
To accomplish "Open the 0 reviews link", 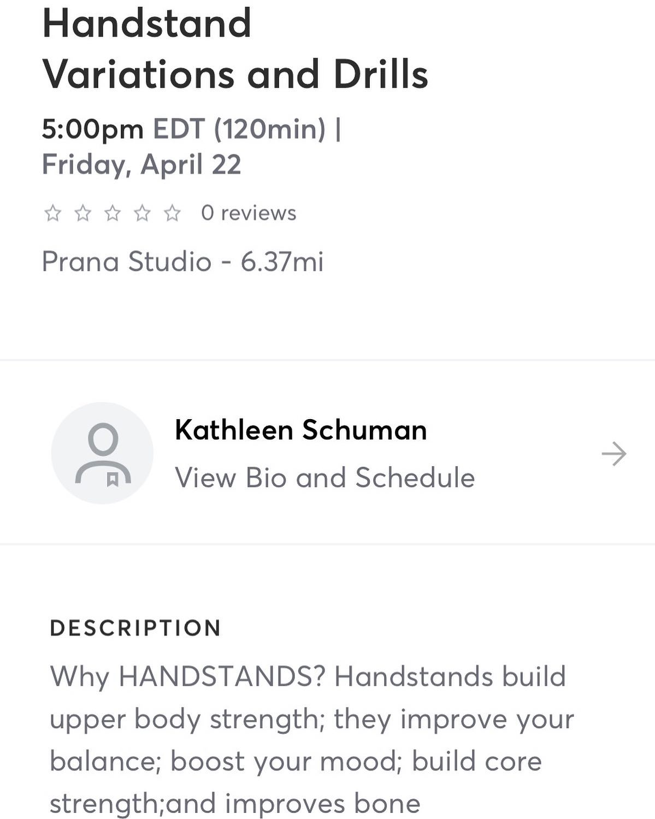I will pos(249,213).
